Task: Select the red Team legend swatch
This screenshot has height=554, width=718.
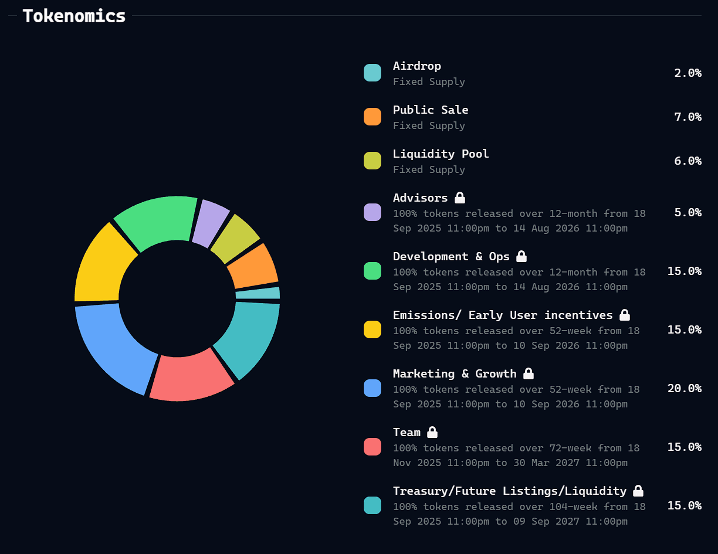Action: click(372, 447)
